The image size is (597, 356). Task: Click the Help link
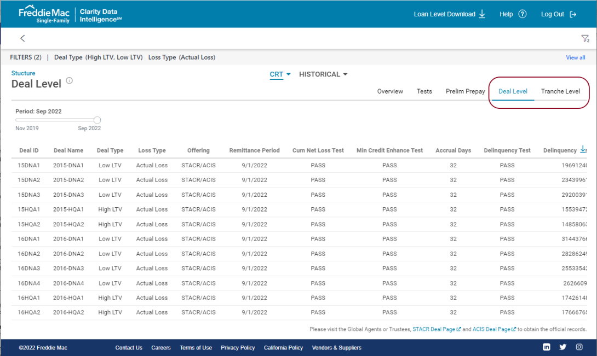tap(506, 14)
